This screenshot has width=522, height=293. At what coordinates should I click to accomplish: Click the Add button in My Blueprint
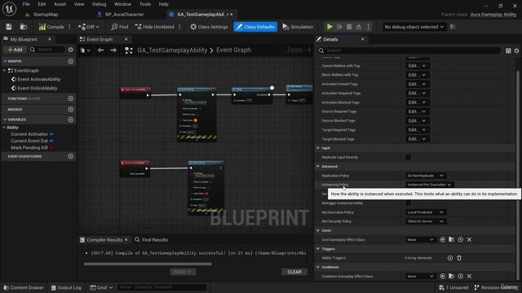point(15,50)
